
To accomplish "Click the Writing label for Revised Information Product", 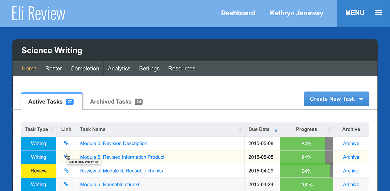I will [x=38, y=157].
